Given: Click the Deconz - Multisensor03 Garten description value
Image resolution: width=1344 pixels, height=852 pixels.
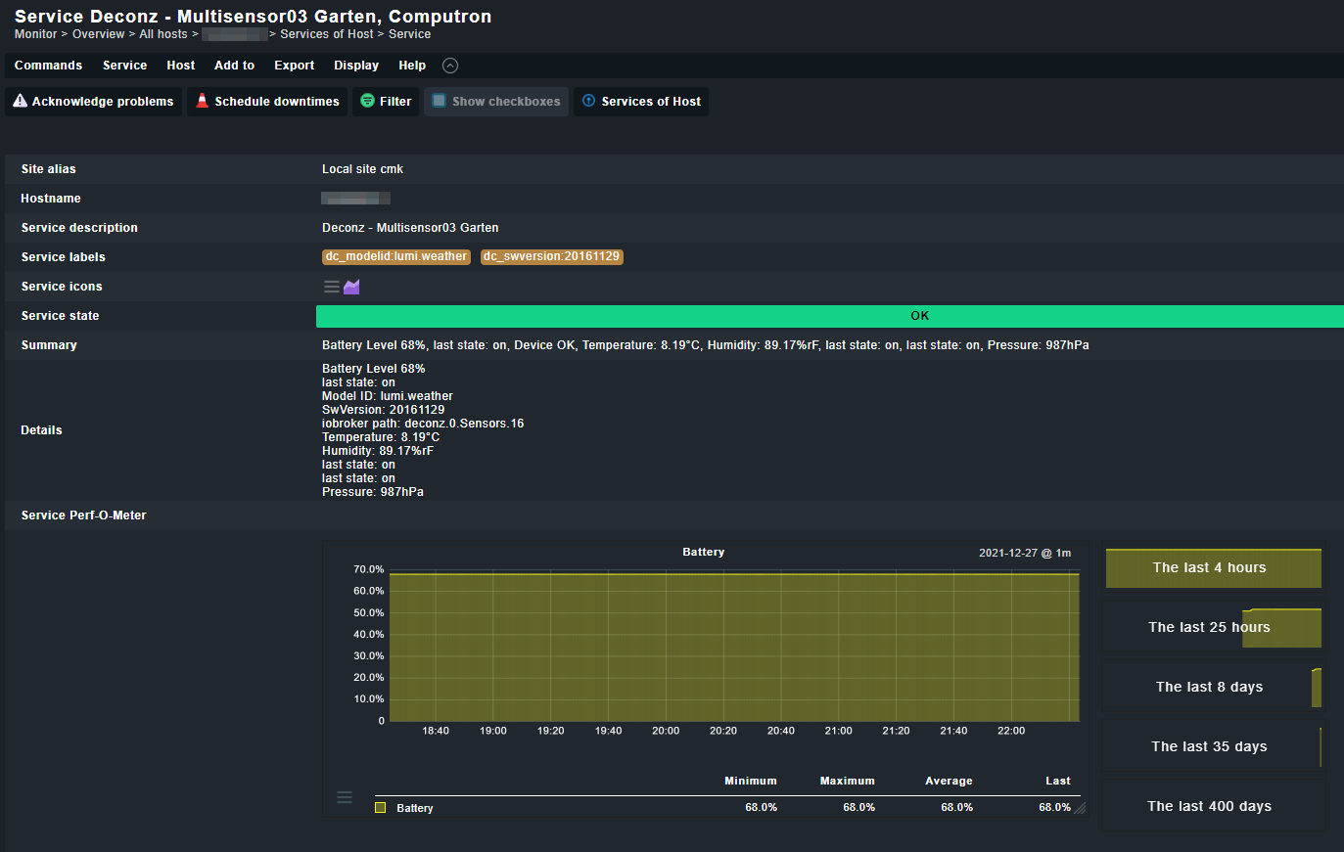Looking at the screenshot, I should tap(410, 228).
